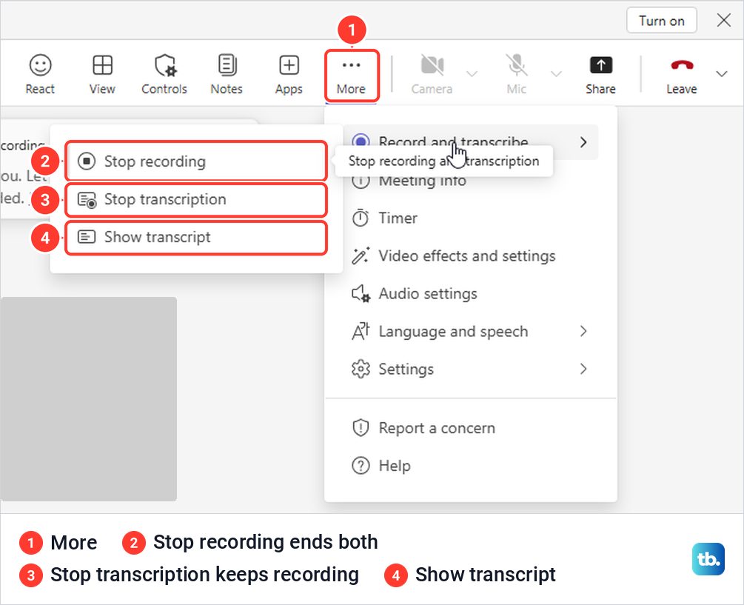Click the record indicator circle icon
This screenshot has width=744, height=605.
(361, 141)
